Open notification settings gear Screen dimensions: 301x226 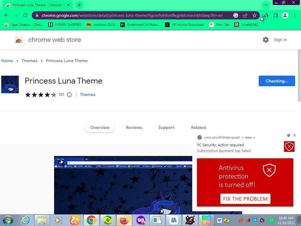click(289, 135)
